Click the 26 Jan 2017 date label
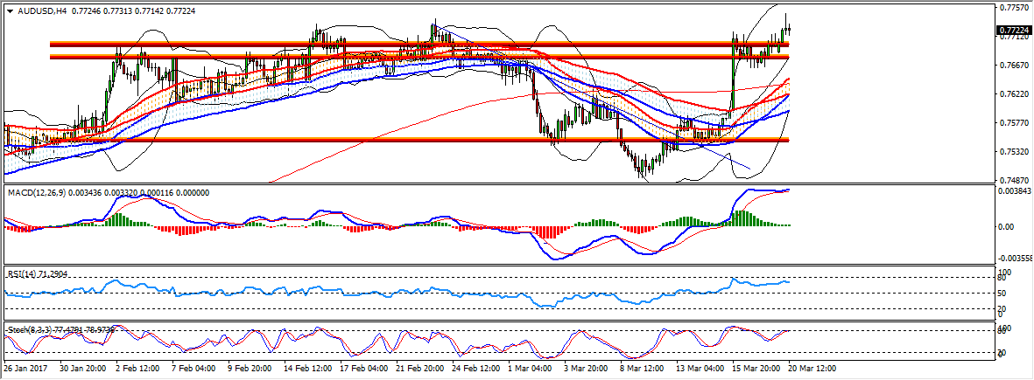 click(x=27, y=369)
